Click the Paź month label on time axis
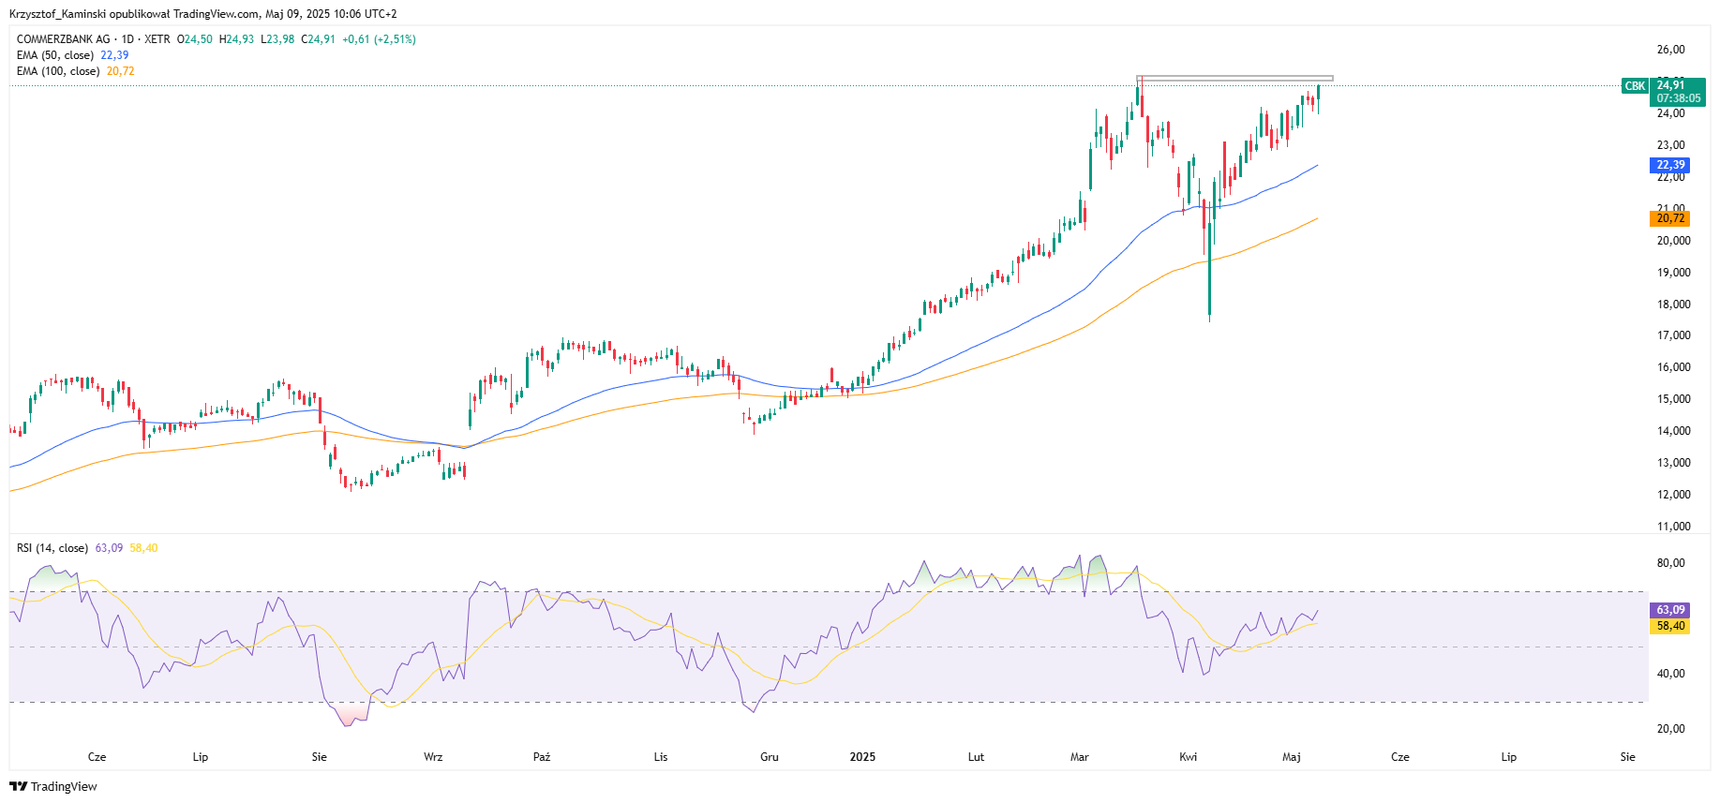 [541, 757]
